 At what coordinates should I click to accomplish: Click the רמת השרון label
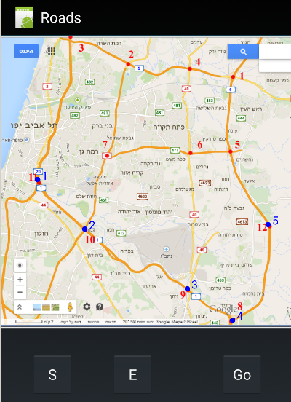[108, 43]
